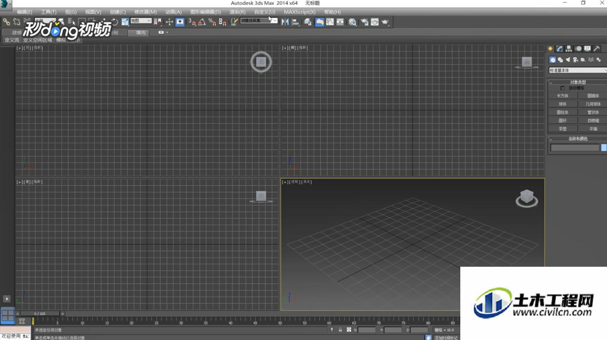Create a 茶壶 teapot primitive
Image resolution: width=607 pixels, height=340 pixels.
tap(562, 129)
